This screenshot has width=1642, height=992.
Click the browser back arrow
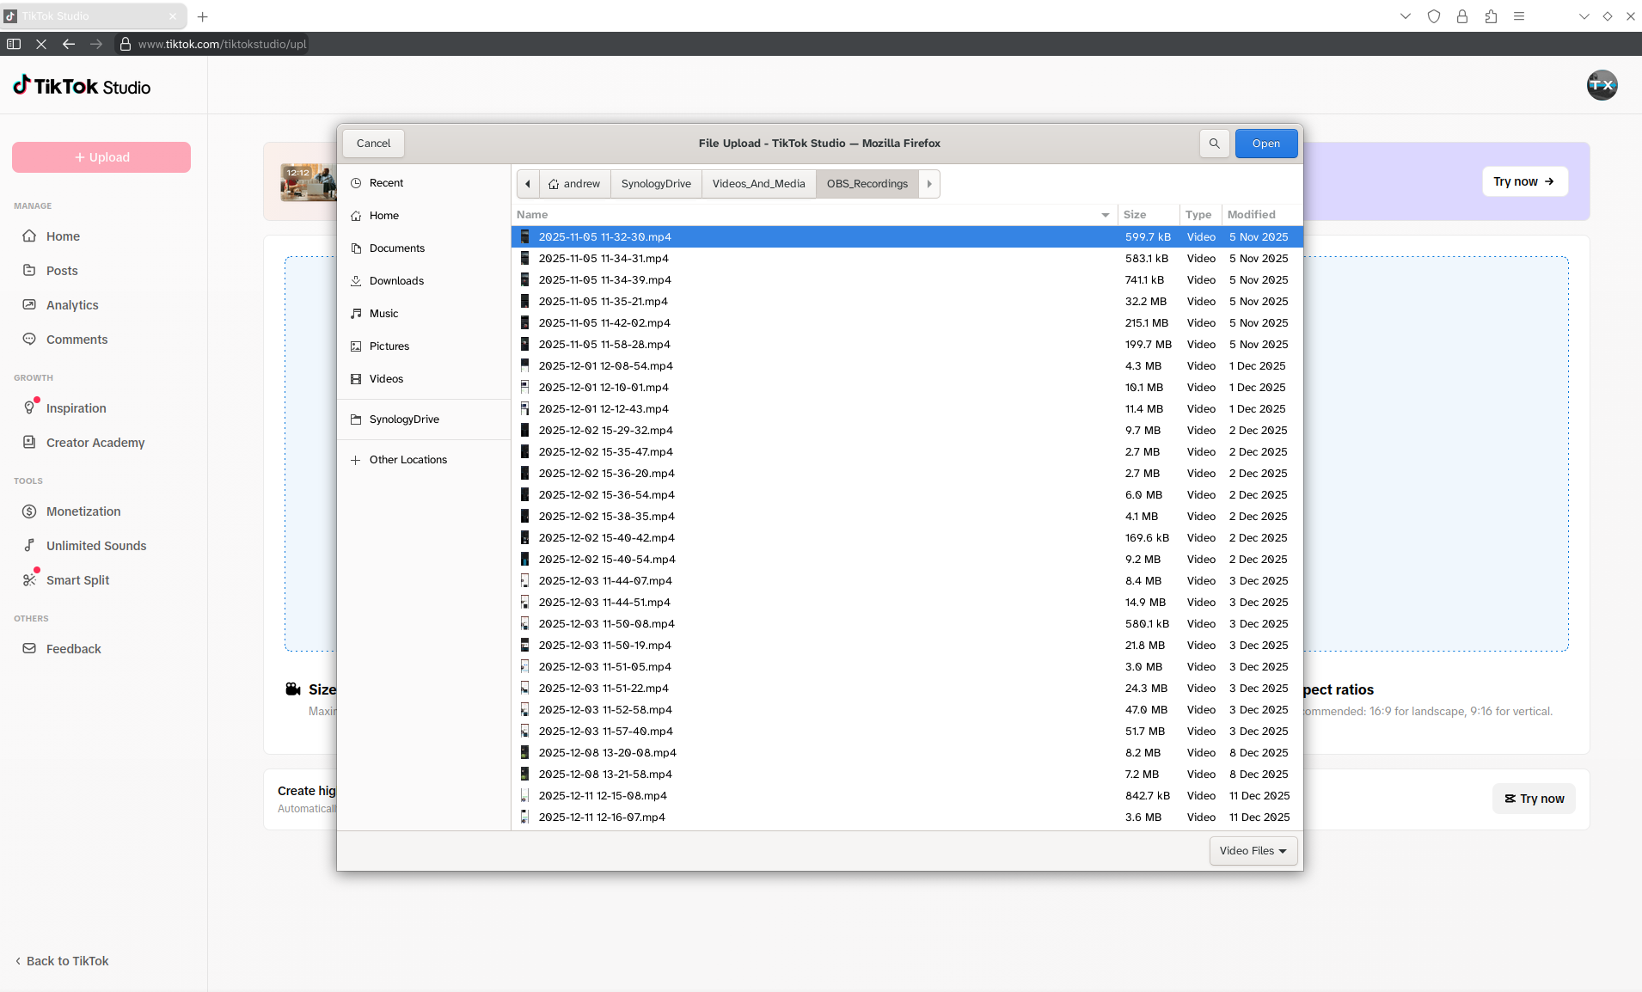point(69,44)
